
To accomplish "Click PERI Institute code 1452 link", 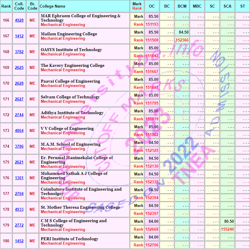I will tap(19, 241).
